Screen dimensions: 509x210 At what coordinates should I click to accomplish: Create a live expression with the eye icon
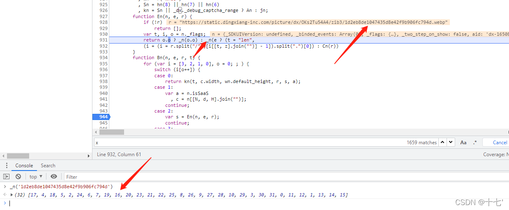54,176
